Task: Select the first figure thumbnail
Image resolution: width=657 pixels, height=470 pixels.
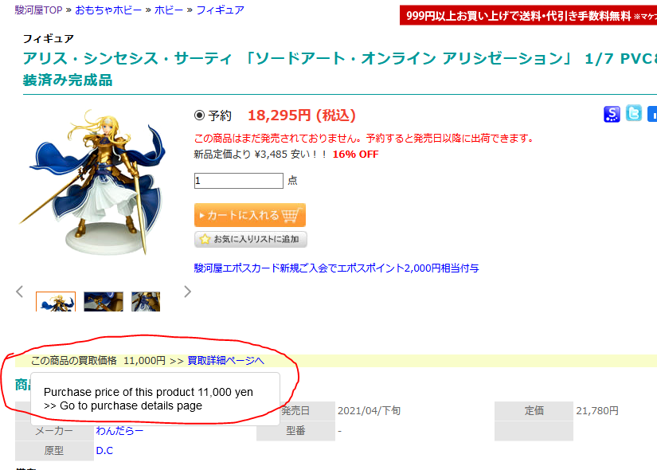Action: [56, 301]
